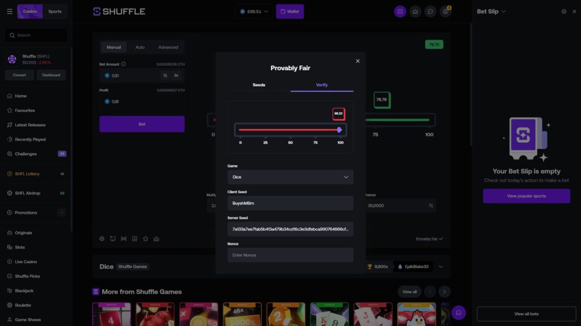Image resolution: width=581 pixels, height=326 pixels.
Task: Add Dice to favourites star icon
Action: click(146, 239)
